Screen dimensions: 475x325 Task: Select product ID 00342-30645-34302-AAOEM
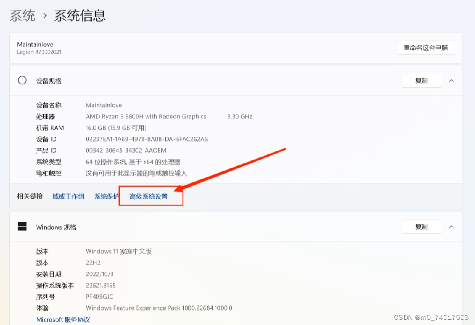point(126,151)
